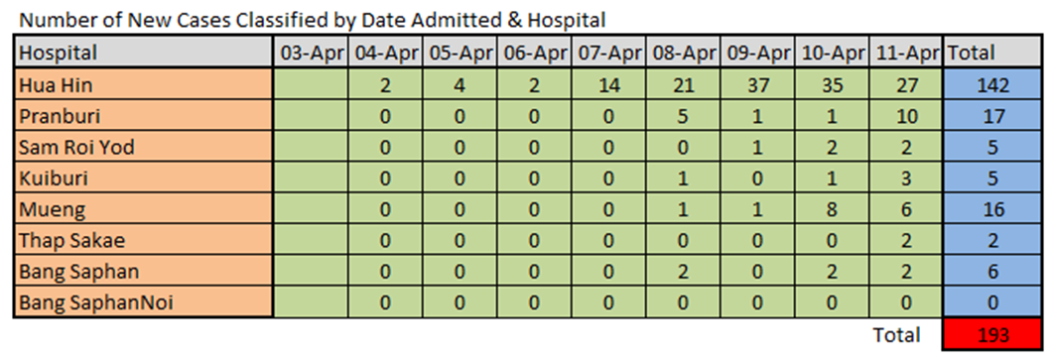Click the Total column header

click(x=993, y=52)
